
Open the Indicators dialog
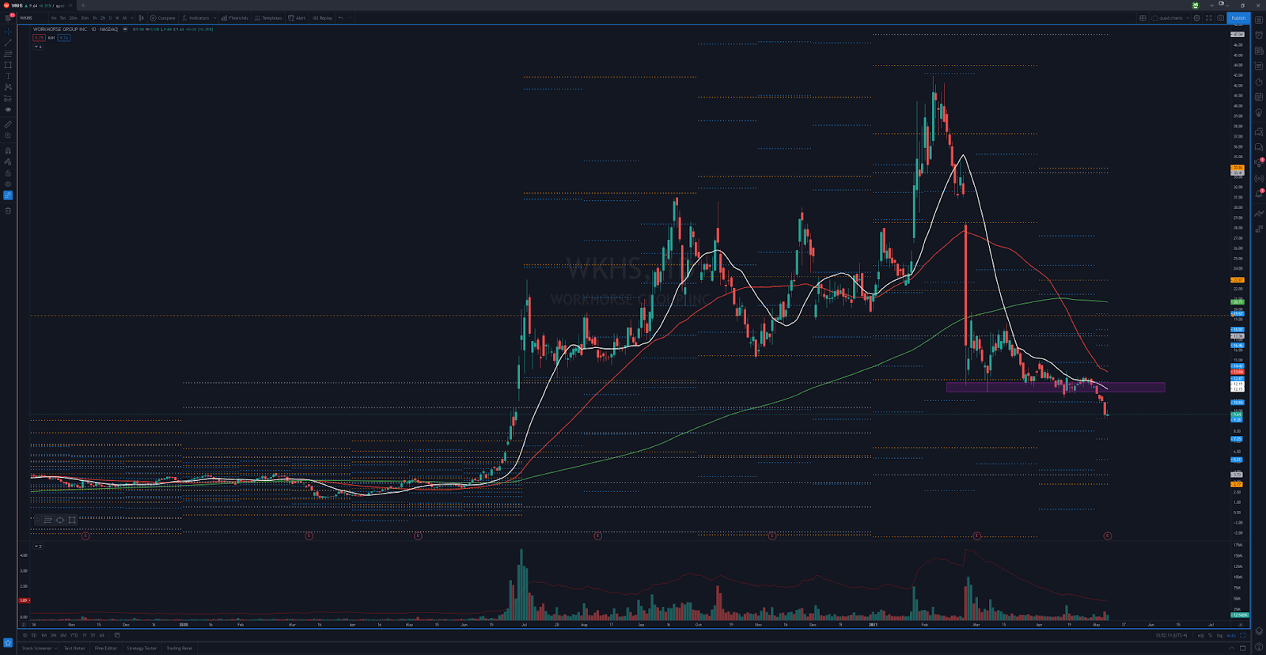pos(195,17)
